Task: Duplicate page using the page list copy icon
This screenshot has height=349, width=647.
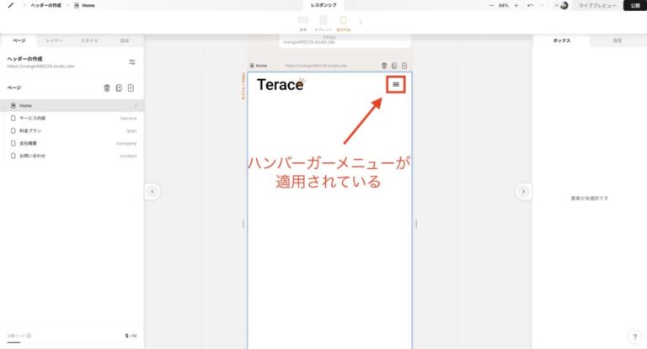Action: 119,87
